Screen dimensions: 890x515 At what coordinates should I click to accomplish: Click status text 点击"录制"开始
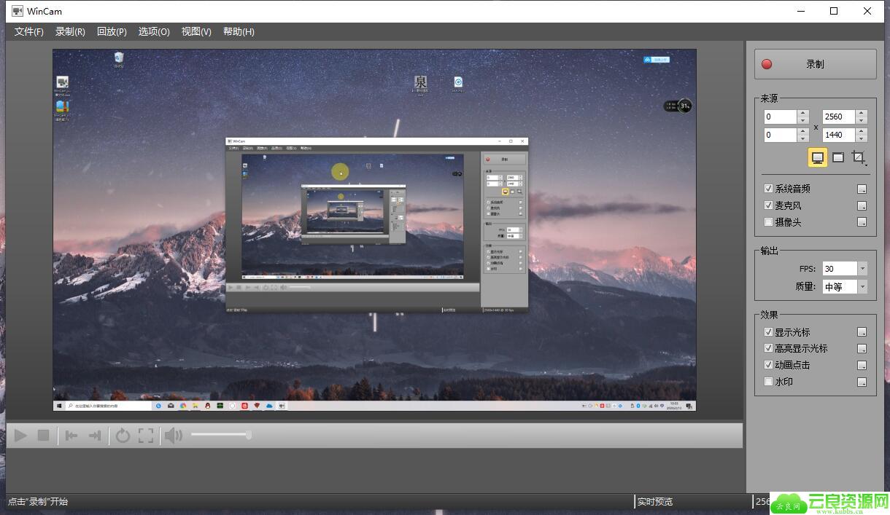pyautogui.click(x=38, y=502)
